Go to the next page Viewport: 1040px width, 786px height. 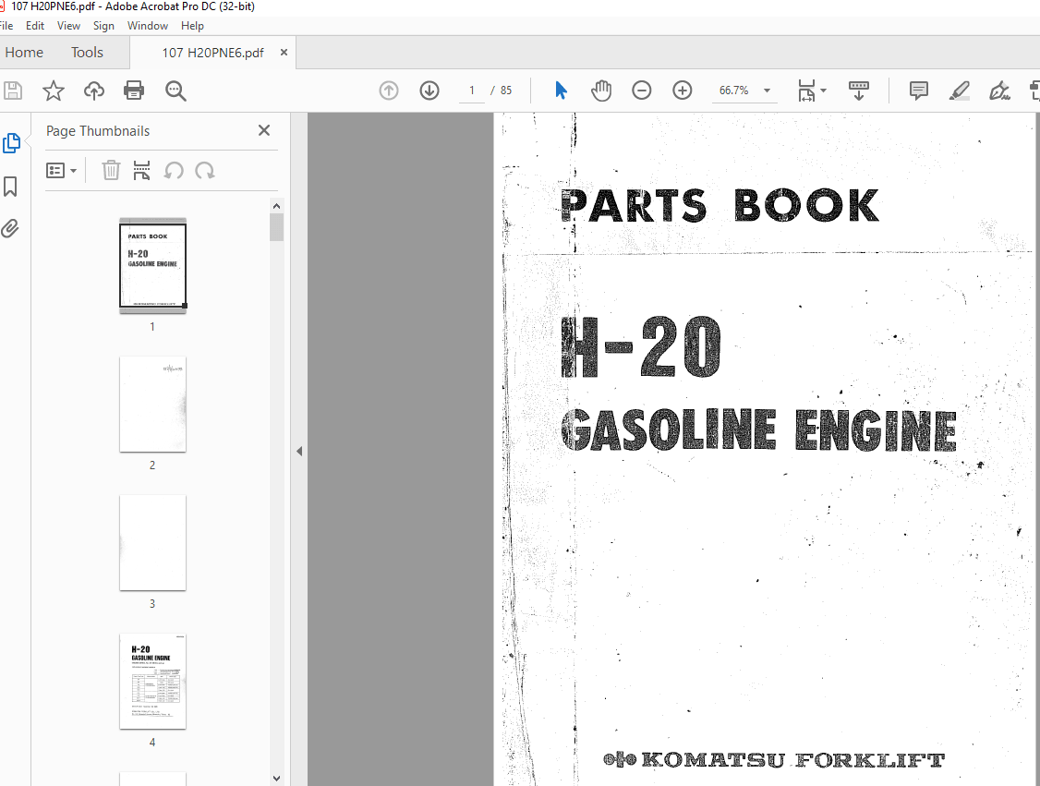pyautogui.click(x=429, y=91)
